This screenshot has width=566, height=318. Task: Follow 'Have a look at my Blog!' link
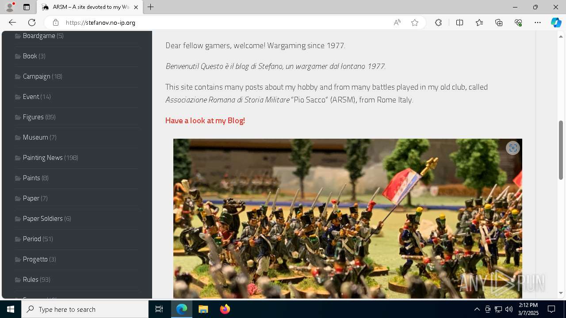205,121
